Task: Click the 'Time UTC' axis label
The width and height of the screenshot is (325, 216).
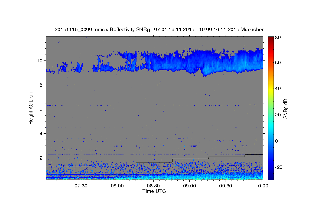Action: coord(154,191)
